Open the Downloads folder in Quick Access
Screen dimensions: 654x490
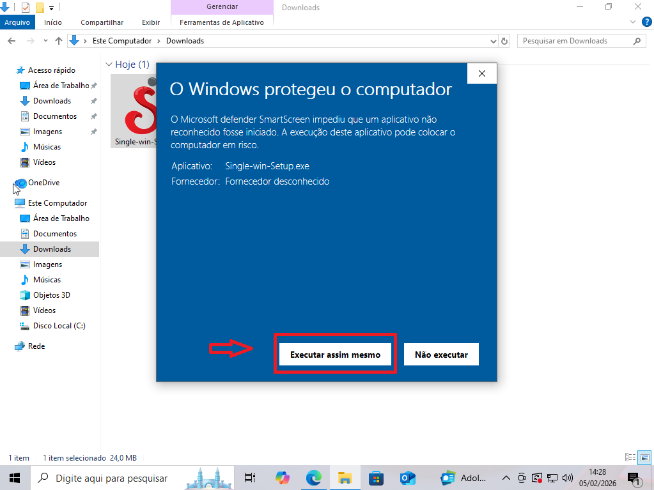pyautogui.click(x=52, y=100)
